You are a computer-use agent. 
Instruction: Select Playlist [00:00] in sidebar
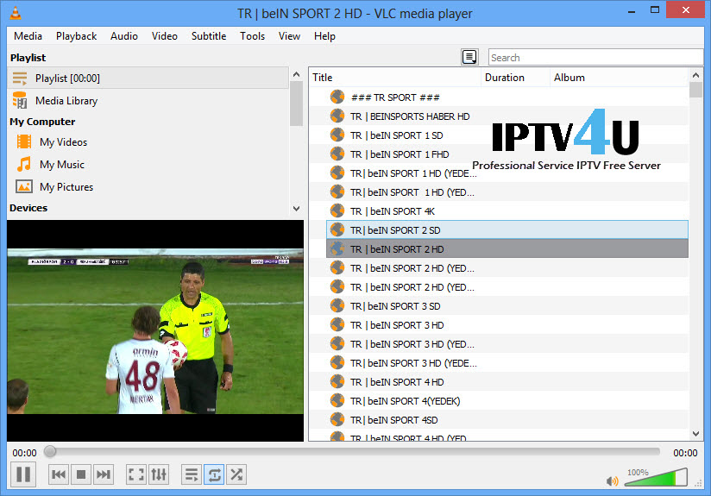coord(148,78)
